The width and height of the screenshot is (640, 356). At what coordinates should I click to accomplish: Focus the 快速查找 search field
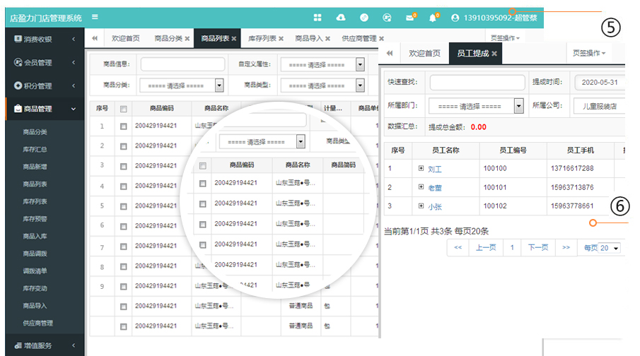[x=477, y=82]
